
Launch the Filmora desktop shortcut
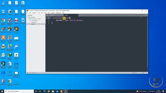tap(3, 65)
